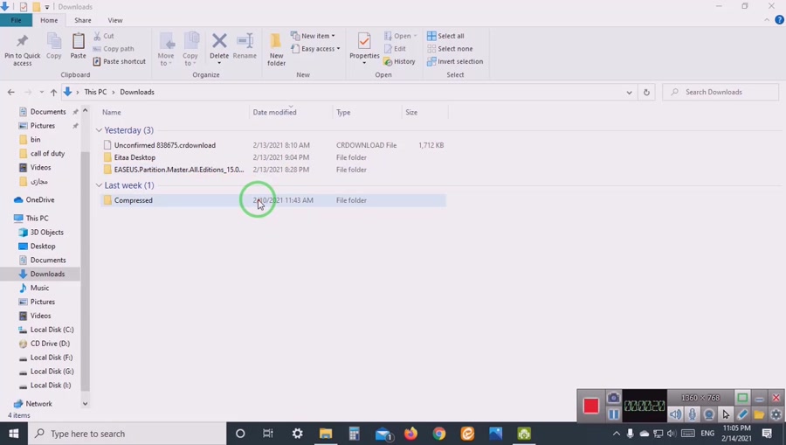This screenshot has height=445, width=786.
Task: Click Edit in the Open group
Action: pos(395,49)
